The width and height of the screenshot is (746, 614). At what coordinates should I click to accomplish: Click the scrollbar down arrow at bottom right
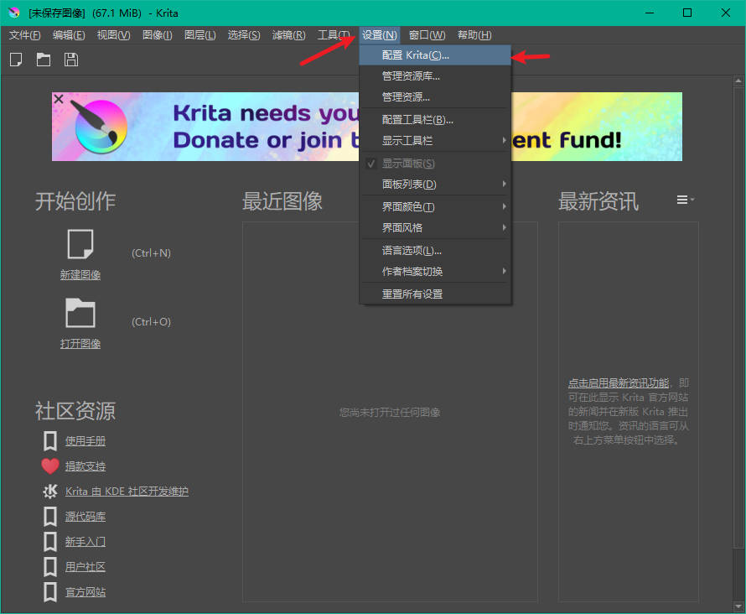pos(738,606)
